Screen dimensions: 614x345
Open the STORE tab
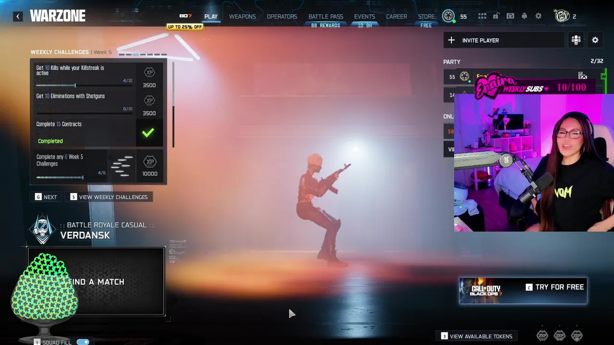426,16
